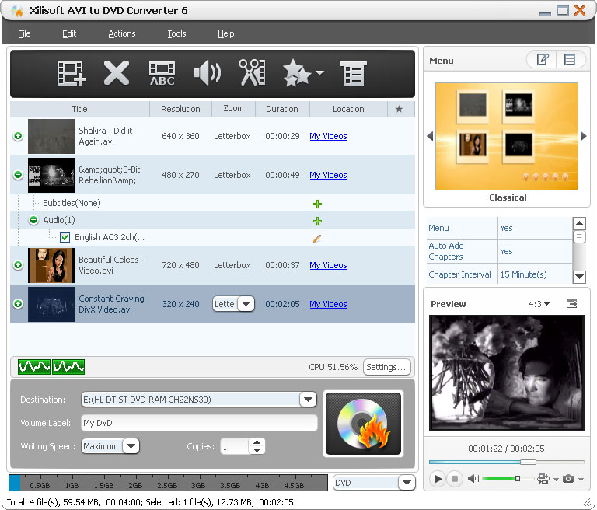The height and width of the screenshot is (510, 597).
Task: Show previous menu template with left arrow
Action: click(430, 136)
